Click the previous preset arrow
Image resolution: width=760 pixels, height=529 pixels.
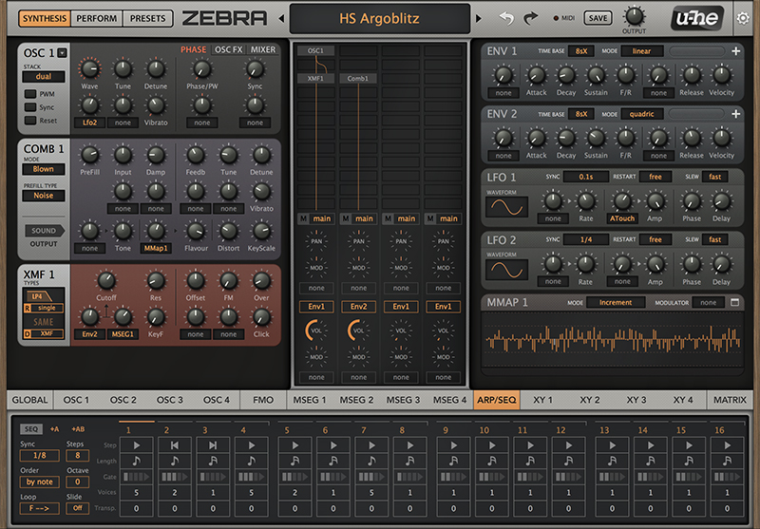[x=280, y=18]
